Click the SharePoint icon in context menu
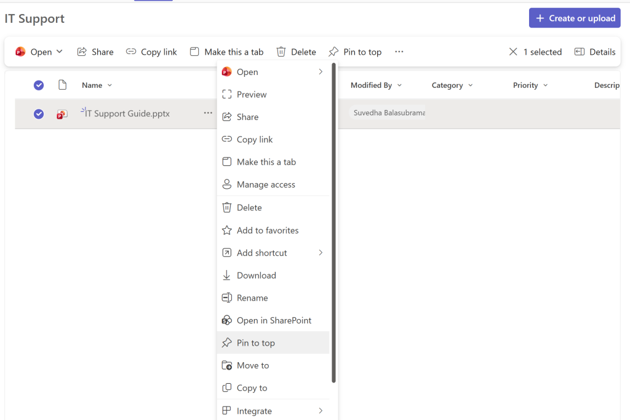The height and width of the screenshot is (420, 630). point(227,320)
